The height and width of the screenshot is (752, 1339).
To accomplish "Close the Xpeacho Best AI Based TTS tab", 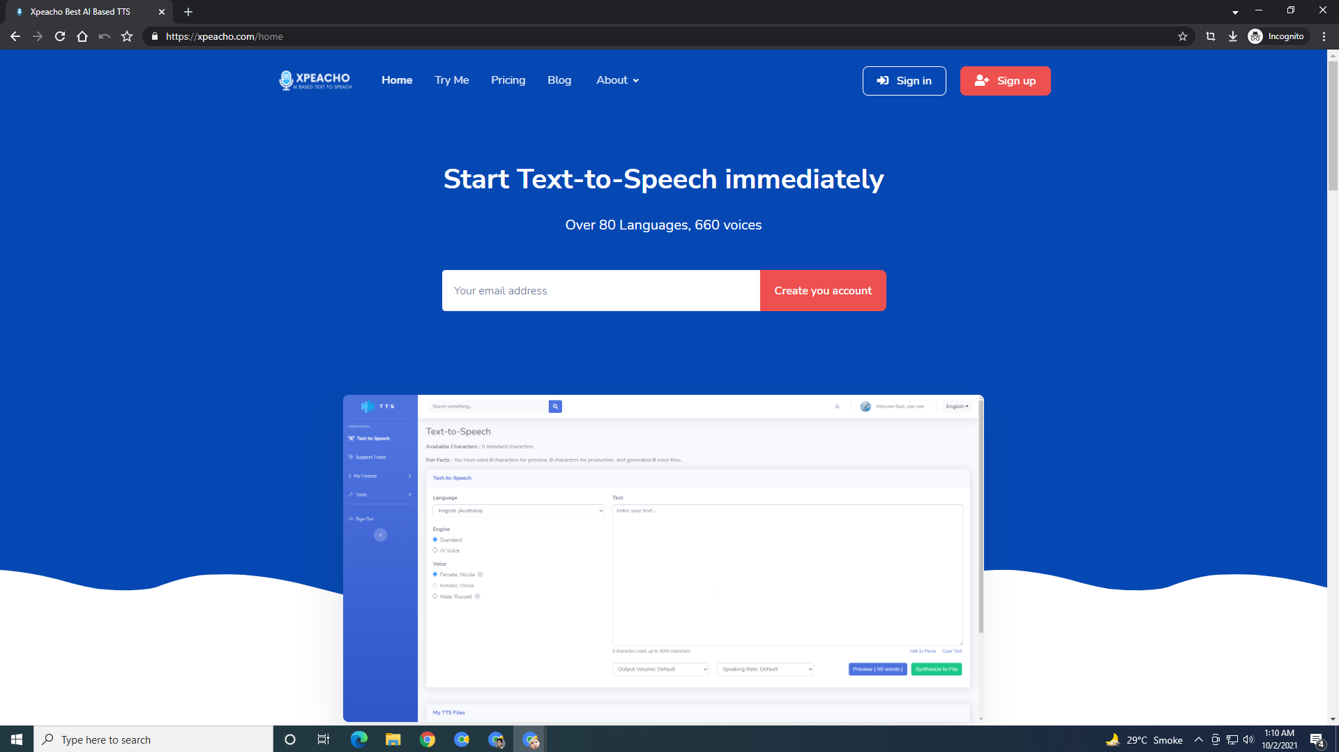I will [x=162, y=12].
